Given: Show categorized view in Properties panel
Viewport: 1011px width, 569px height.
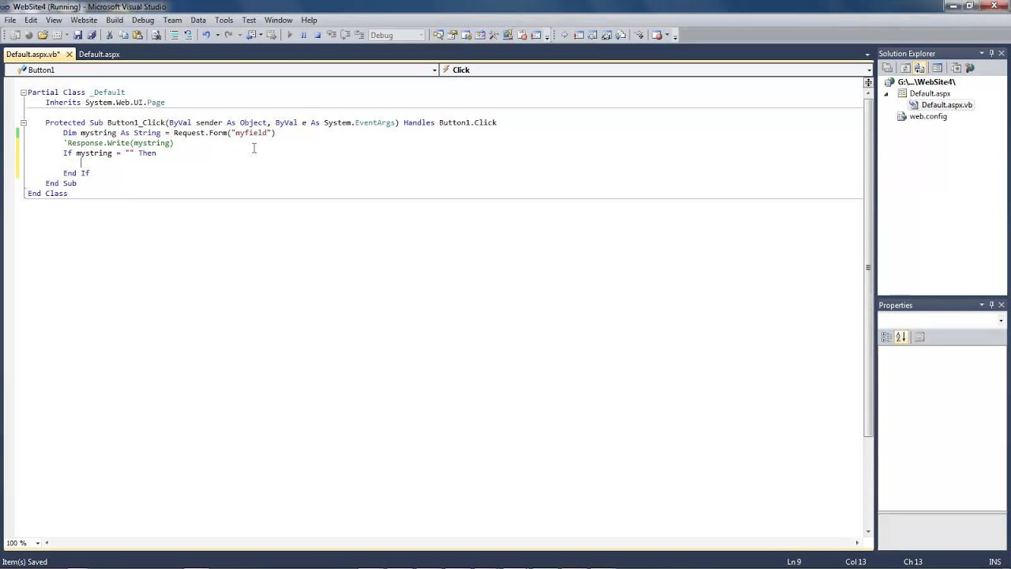Looking at the screenshot, I should click(886, 337).
